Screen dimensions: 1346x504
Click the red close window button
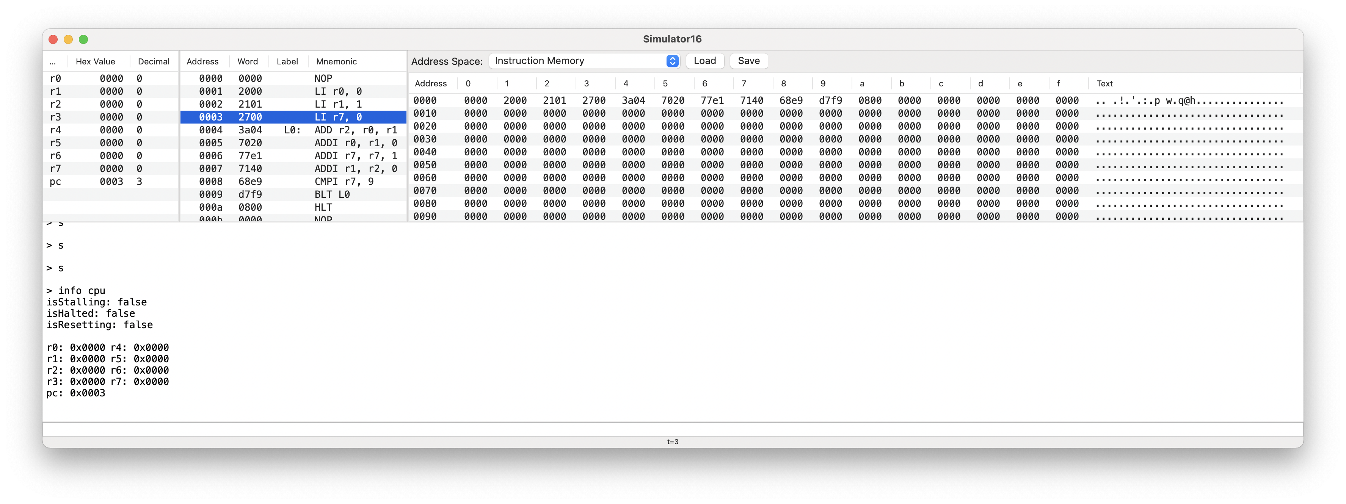point(53,39)
